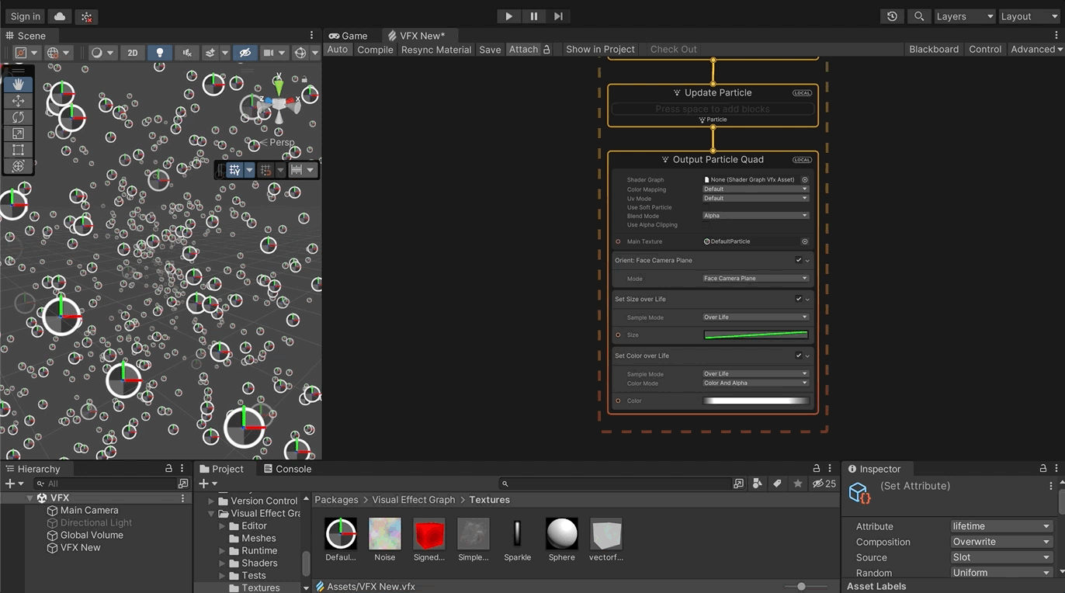Uncheck the Set Color over Life block
Image resolution: width=1065 pixels, height=593 pixels.
[798, 355]
